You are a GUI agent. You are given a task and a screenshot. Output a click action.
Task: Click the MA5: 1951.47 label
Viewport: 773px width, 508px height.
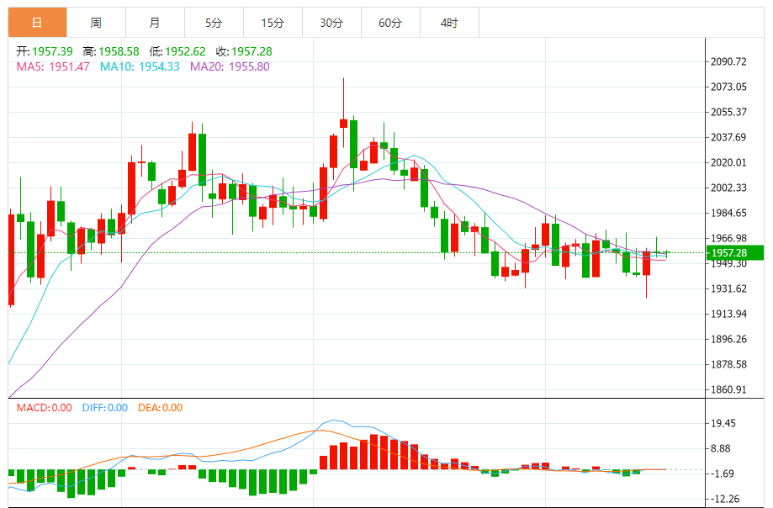pyautogui.click(x=53, y=66)
